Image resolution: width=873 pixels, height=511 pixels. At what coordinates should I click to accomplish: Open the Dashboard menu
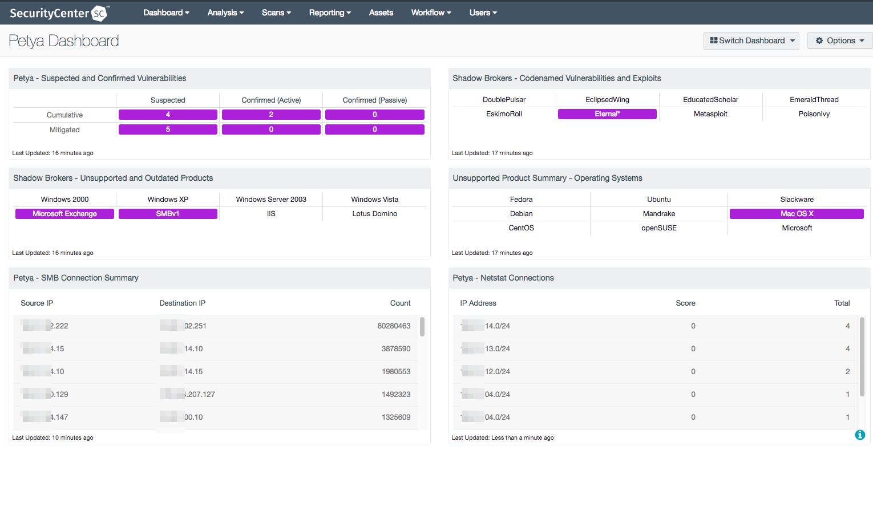tap(166, 13)
